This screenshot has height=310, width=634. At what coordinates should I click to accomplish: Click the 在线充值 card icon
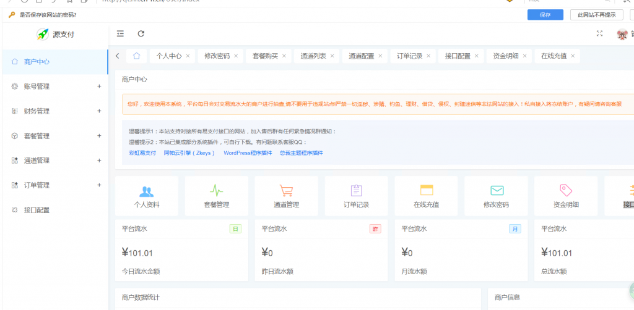pos(426,191)
